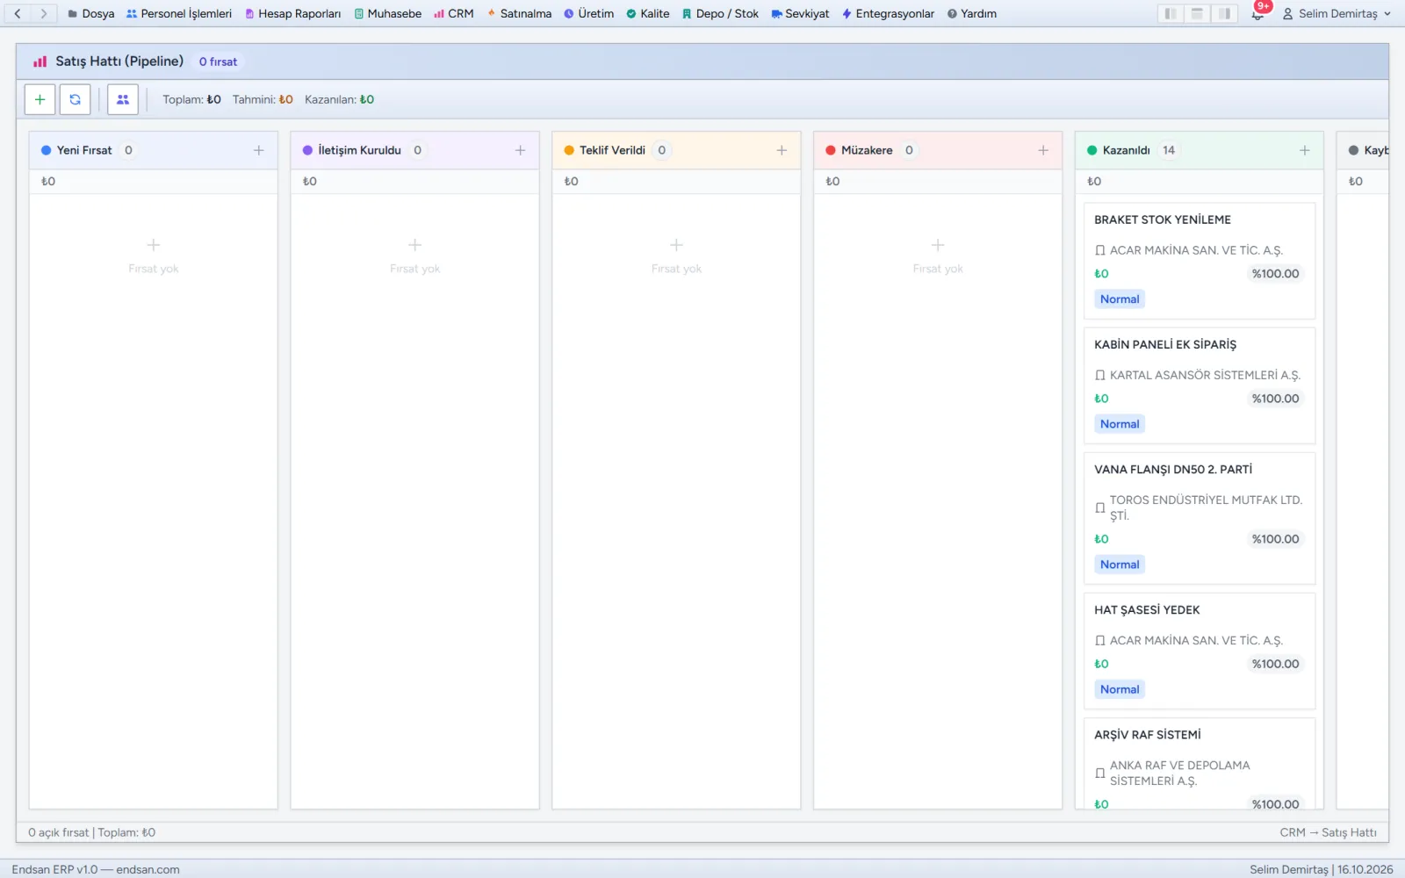Open the Dosya menu
The width and height of the screenshot is (1405, 878).
point(91,14)
